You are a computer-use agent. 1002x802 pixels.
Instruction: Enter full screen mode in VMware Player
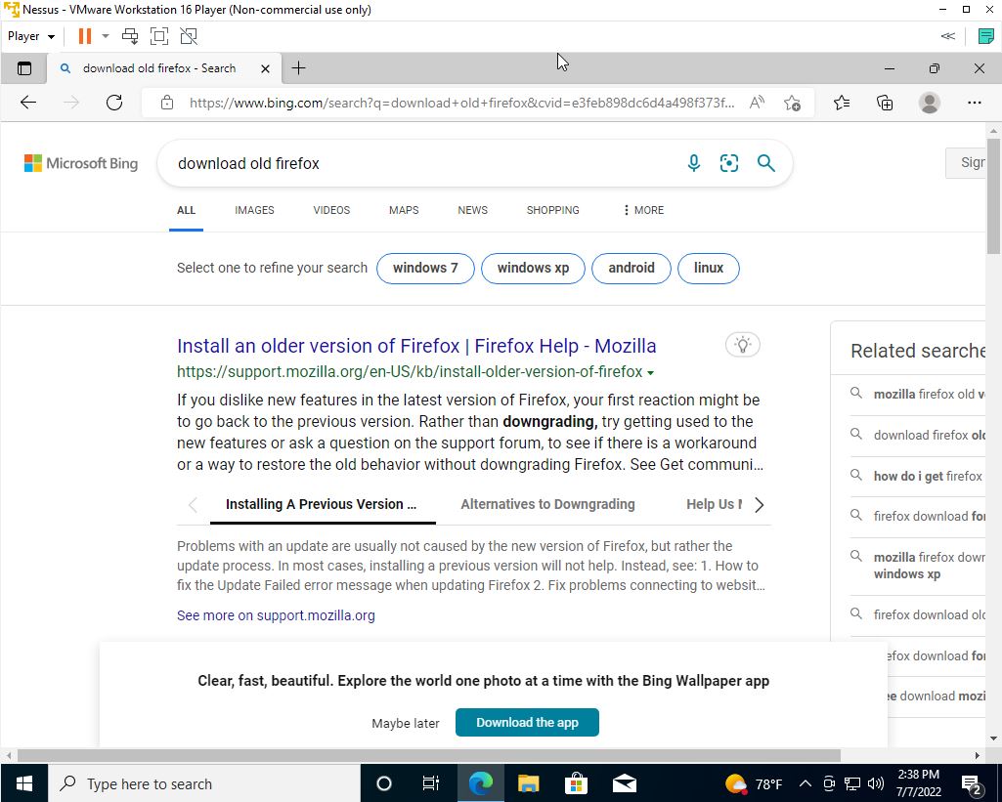click(159, 36)
